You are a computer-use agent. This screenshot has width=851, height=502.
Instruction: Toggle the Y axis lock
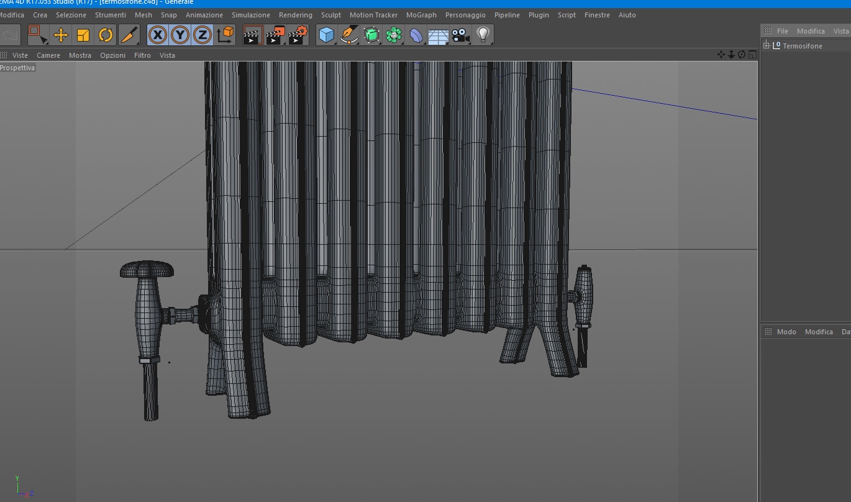(180, 35)
